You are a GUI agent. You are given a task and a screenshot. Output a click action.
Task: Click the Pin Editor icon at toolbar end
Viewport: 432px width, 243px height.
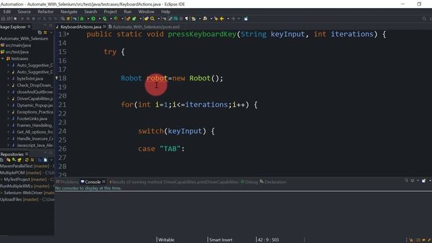246,19
